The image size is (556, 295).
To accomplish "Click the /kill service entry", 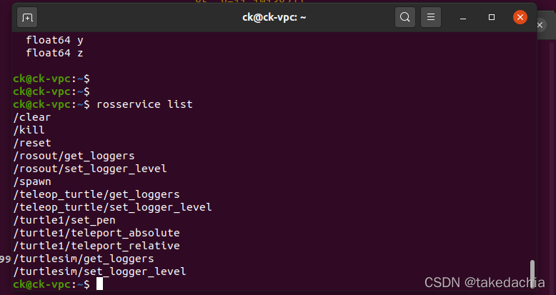I will 29,130.
